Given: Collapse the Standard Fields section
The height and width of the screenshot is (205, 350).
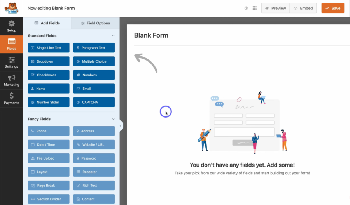Looking at the screenshot, I should (113, 36).
